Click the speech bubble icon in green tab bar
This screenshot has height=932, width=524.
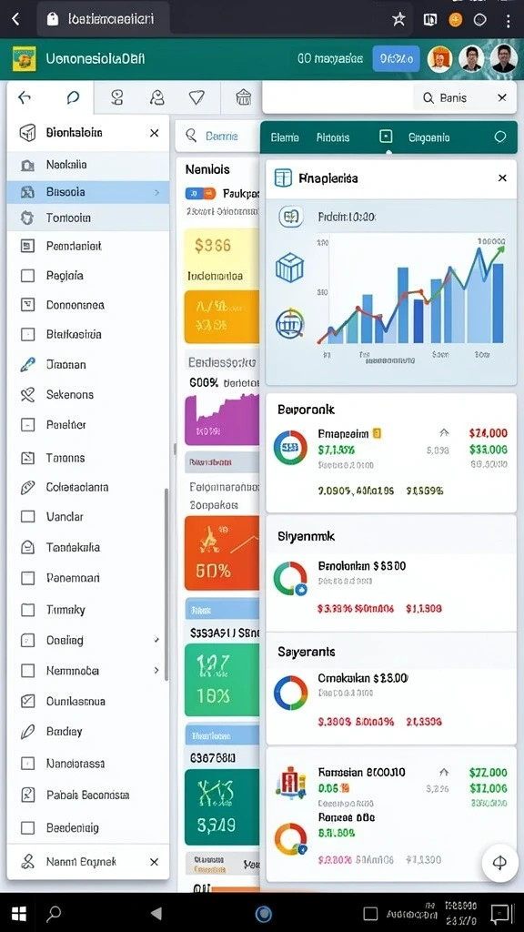(x=500, y=137)
